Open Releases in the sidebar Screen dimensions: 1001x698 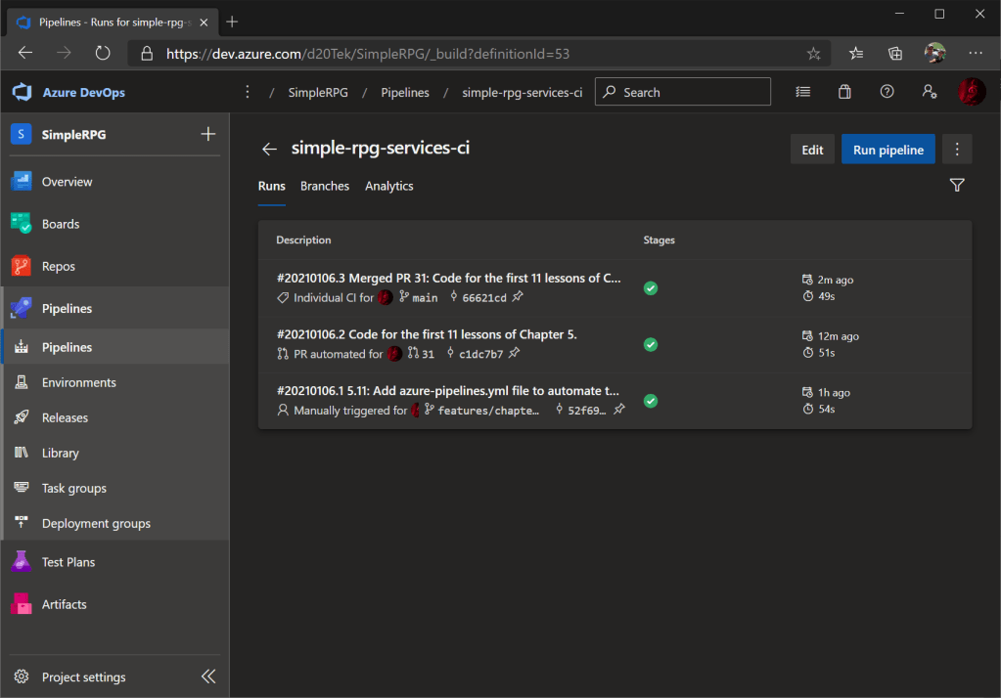(x=65, y=417)
